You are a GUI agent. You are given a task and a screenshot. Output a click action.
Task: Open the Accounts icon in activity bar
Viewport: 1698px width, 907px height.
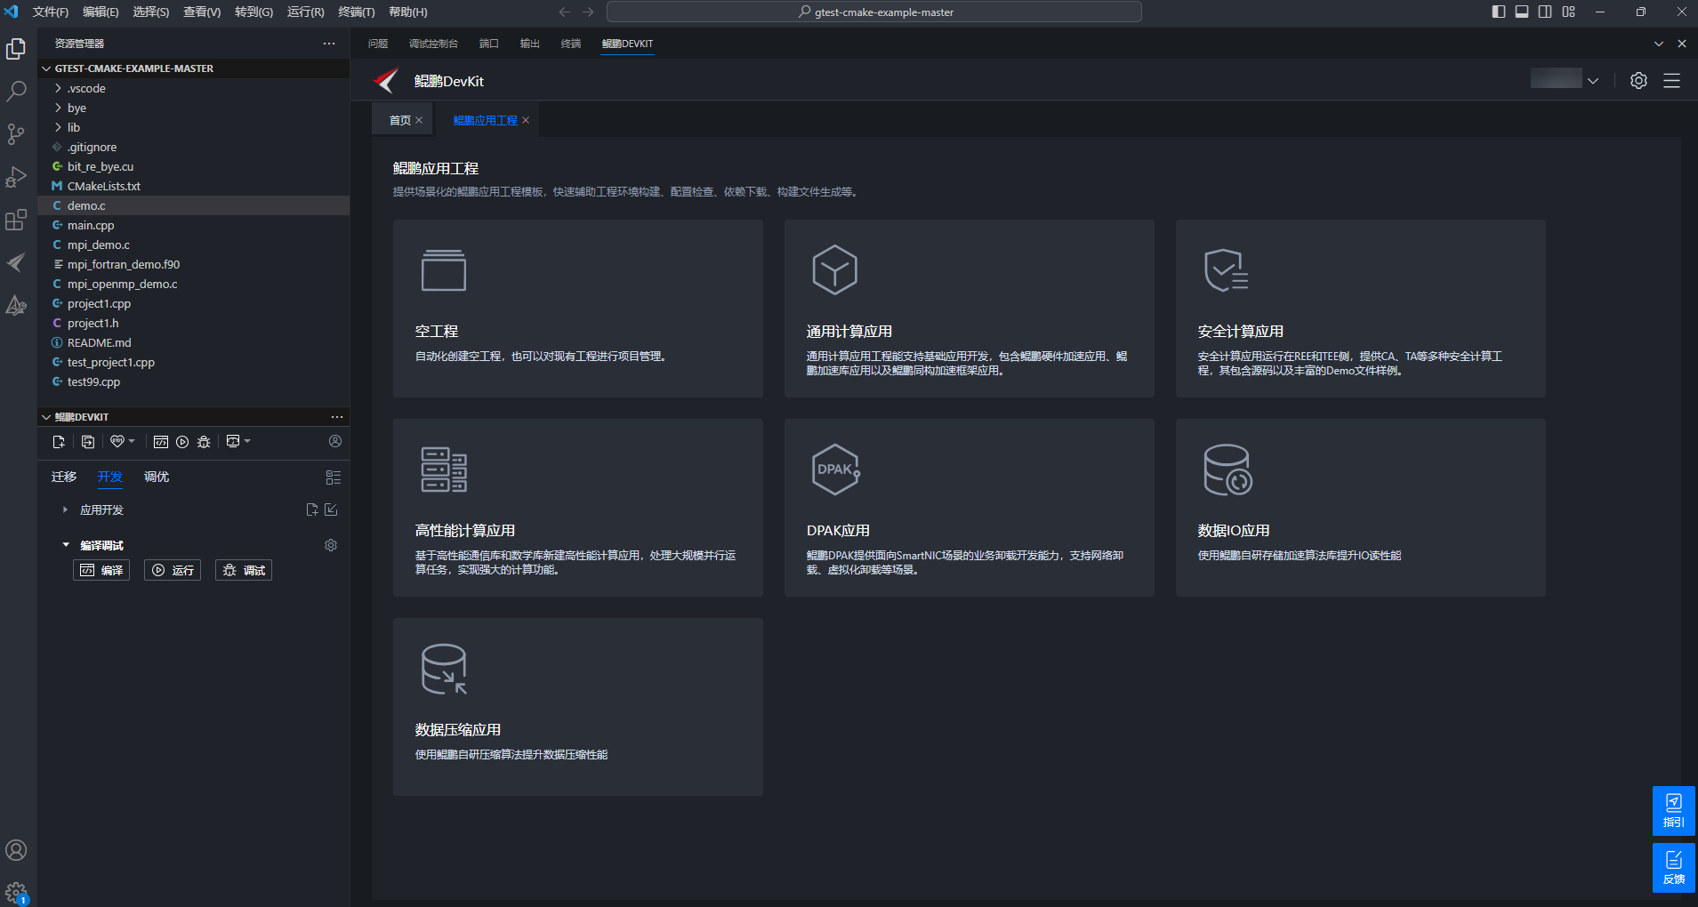pos(16,850)
